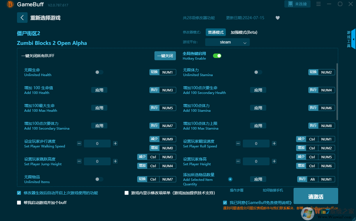Expand the game tools side panel

(x=353, y=39)
